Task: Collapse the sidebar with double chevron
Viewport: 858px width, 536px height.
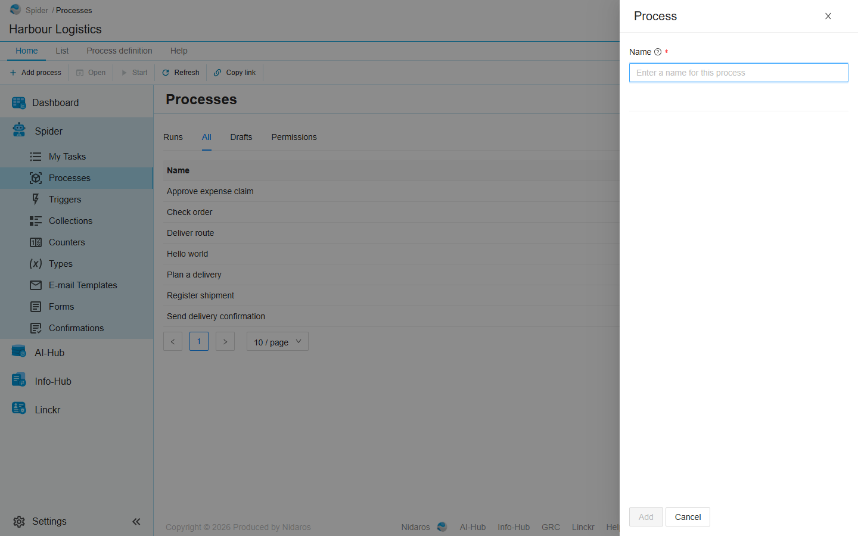Action: [x=136, y=522]
